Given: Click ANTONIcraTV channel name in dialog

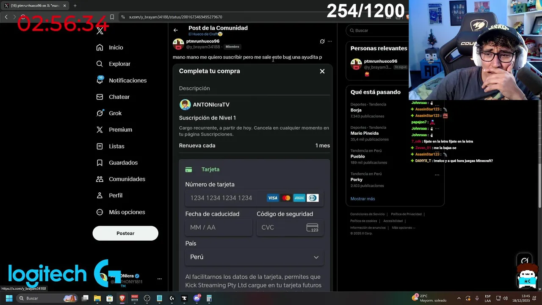Looking at the screenshot, I should pos(211,105).
